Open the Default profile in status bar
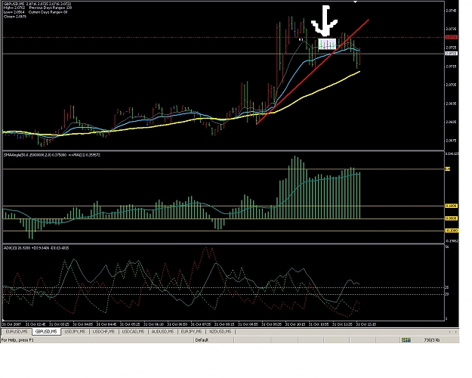This screenshot has width=472, height=378. [202, 340]
